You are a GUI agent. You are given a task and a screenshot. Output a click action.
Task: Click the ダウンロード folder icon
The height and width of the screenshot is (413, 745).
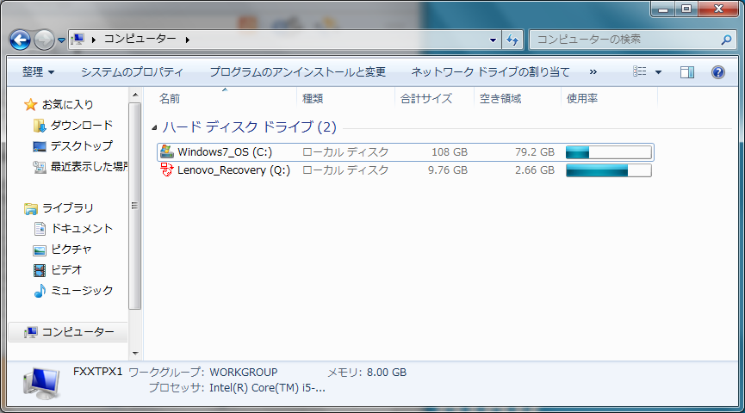coord(40,126)
